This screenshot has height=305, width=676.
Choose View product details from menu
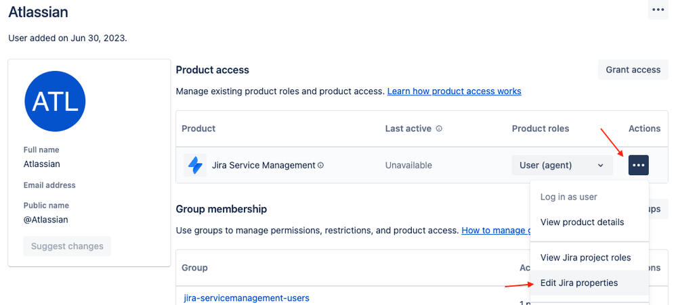(582, 222)
